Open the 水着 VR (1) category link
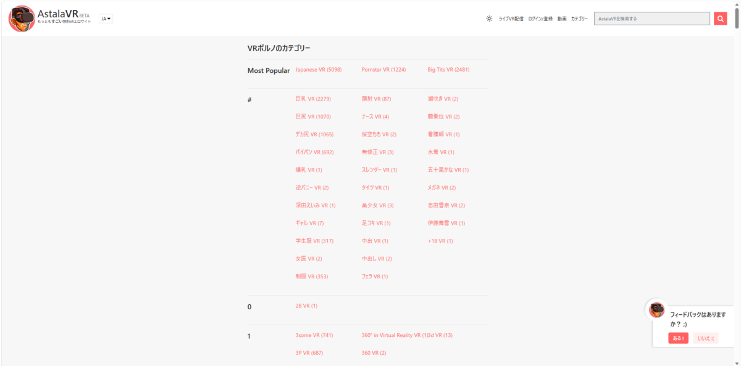 click(x=441, y=152)
